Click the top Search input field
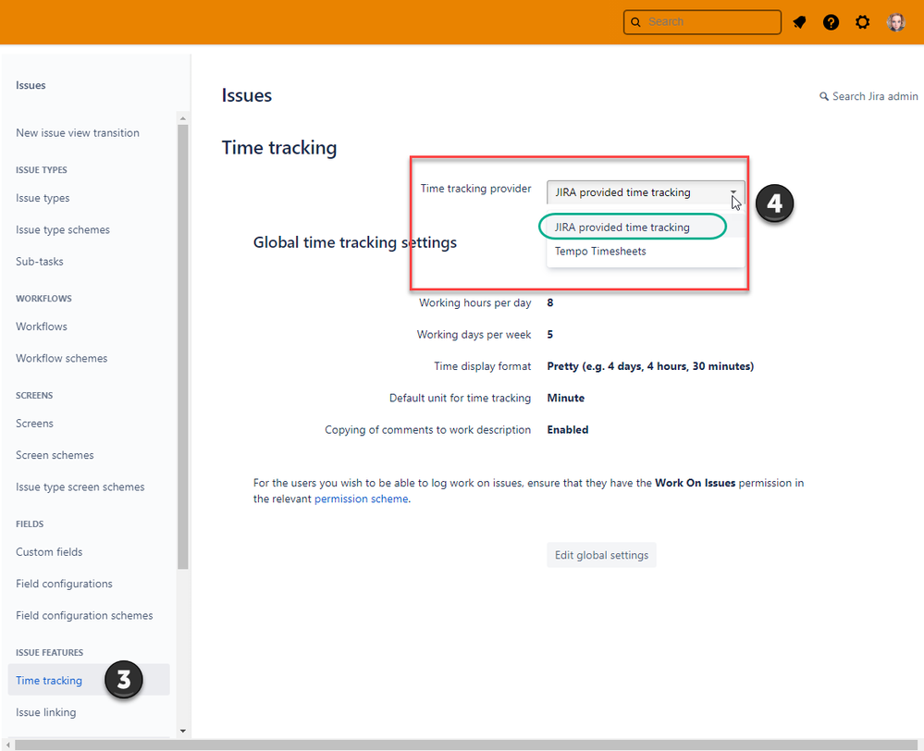The height and width of the screenshot is (751, 924). (702, 22)
